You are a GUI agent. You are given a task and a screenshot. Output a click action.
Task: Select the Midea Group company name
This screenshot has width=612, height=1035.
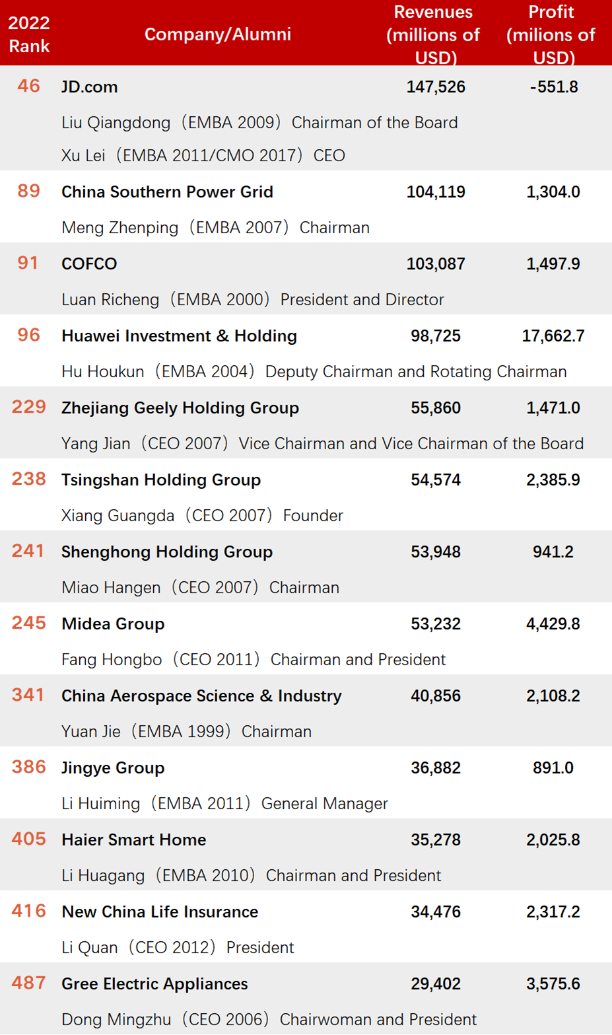click(x=113, y=624)
